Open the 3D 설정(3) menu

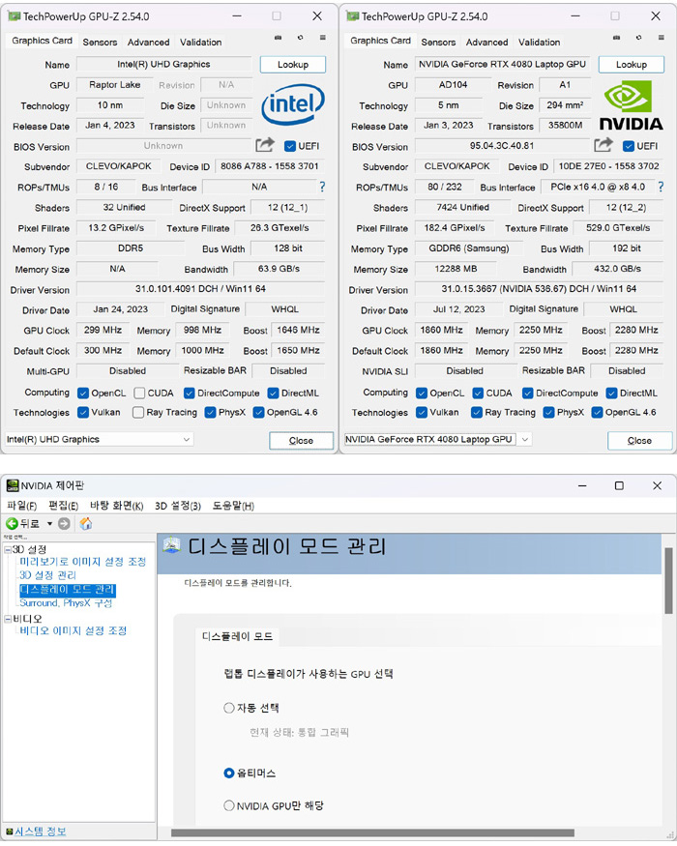(178, 506)
